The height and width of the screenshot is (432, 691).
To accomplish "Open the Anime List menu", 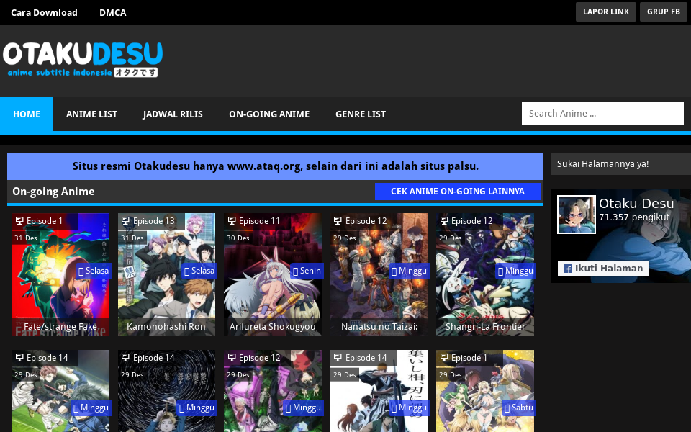I will point(91,114).
